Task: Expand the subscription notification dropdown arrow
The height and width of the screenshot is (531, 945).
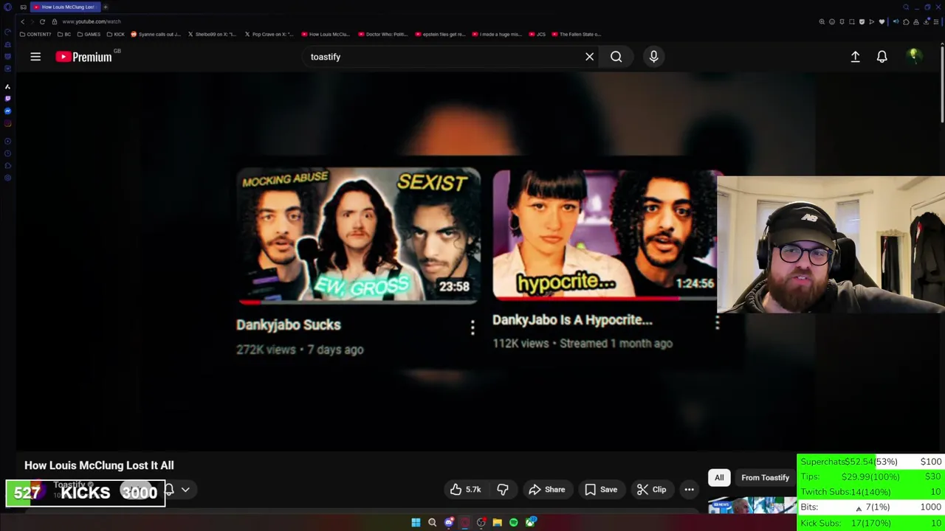Action: 185,490
